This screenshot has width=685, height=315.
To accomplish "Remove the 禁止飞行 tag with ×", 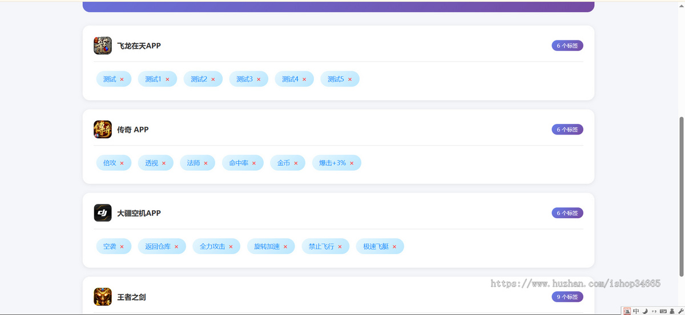I will (x=340, y=247).
